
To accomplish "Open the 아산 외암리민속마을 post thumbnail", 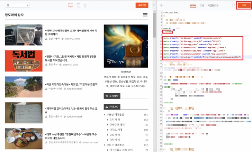I will 24,87.
